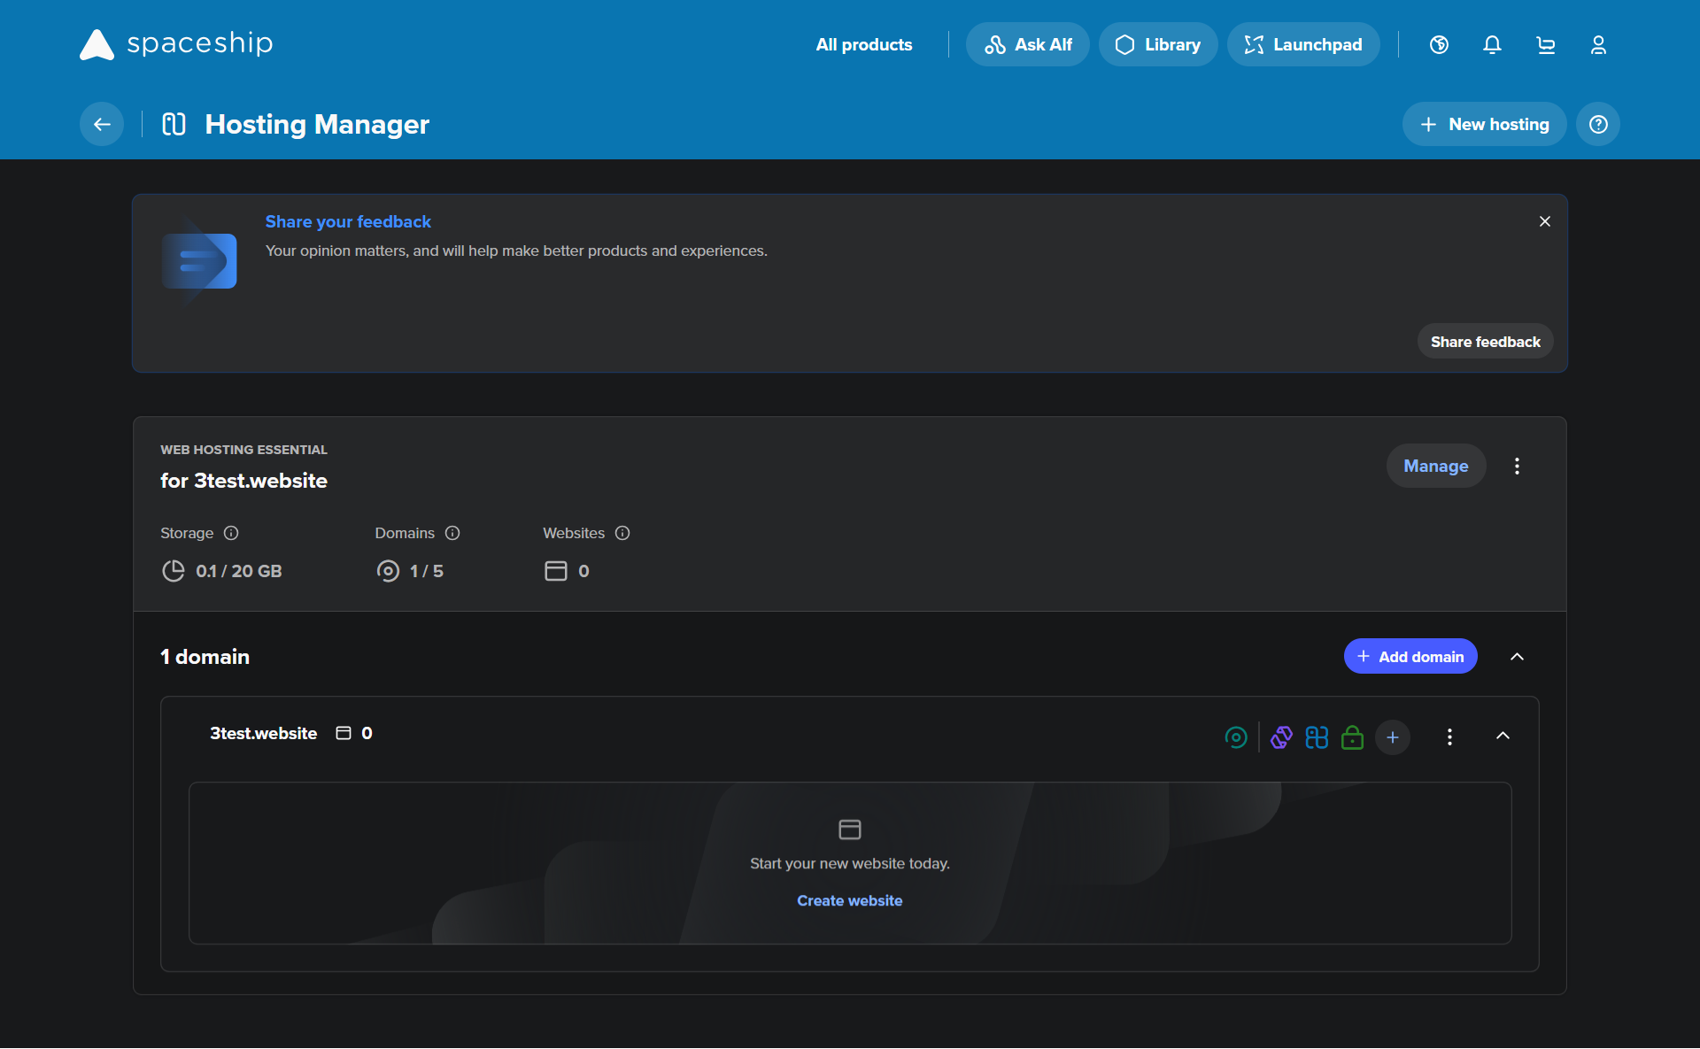Click the website count icon beside 3test.website
The height and width of the screenshot is (1049, 1700).
coord(344,733)
